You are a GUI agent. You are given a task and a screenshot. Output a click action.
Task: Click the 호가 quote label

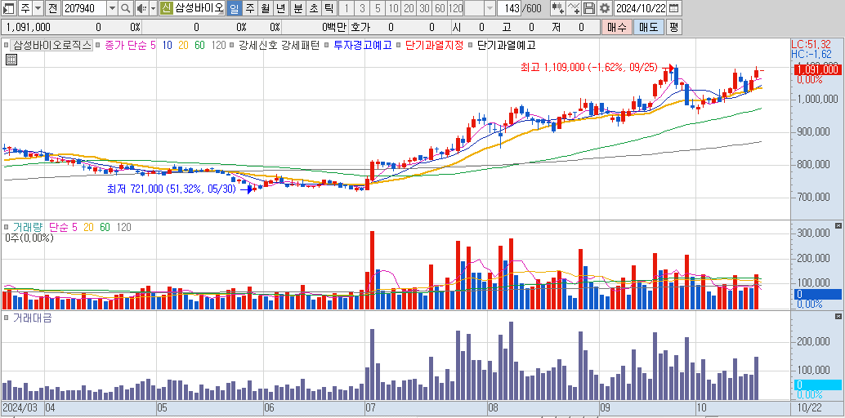click(x=359, y=27)
